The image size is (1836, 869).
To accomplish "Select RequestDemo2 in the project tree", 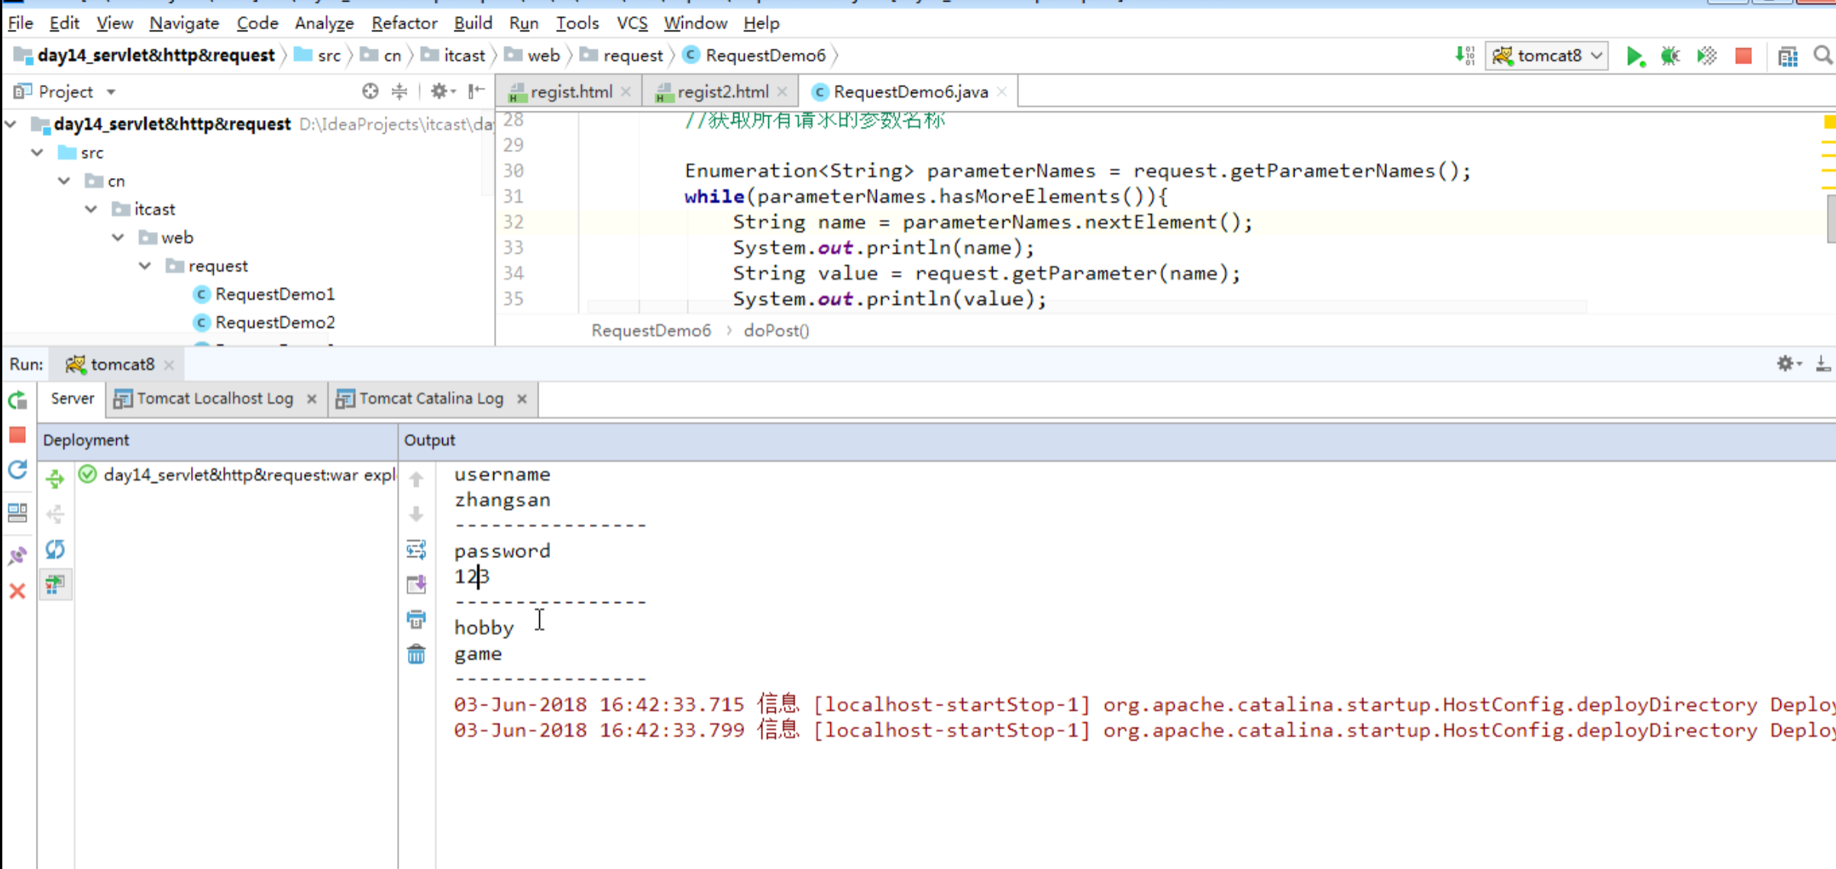I will coord(274,322).
